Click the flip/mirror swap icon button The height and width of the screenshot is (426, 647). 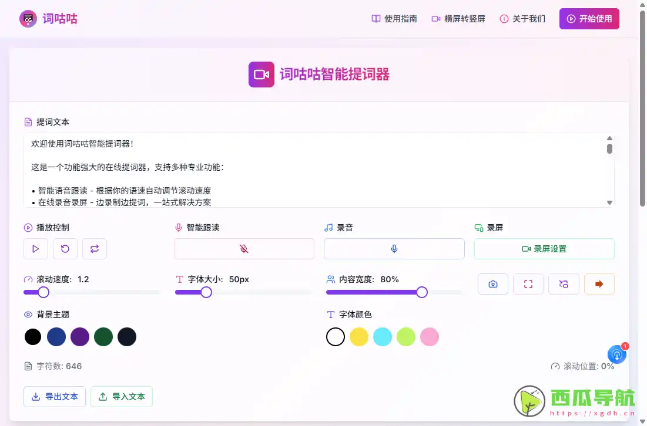(x=564, y=284)
